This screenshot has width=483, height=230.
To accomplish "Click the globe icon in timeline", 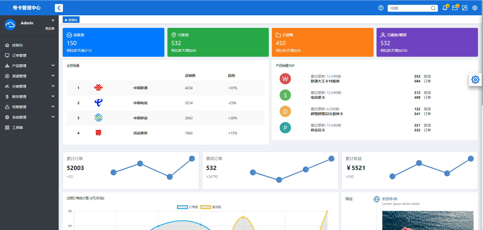I will tap(377, 199).
